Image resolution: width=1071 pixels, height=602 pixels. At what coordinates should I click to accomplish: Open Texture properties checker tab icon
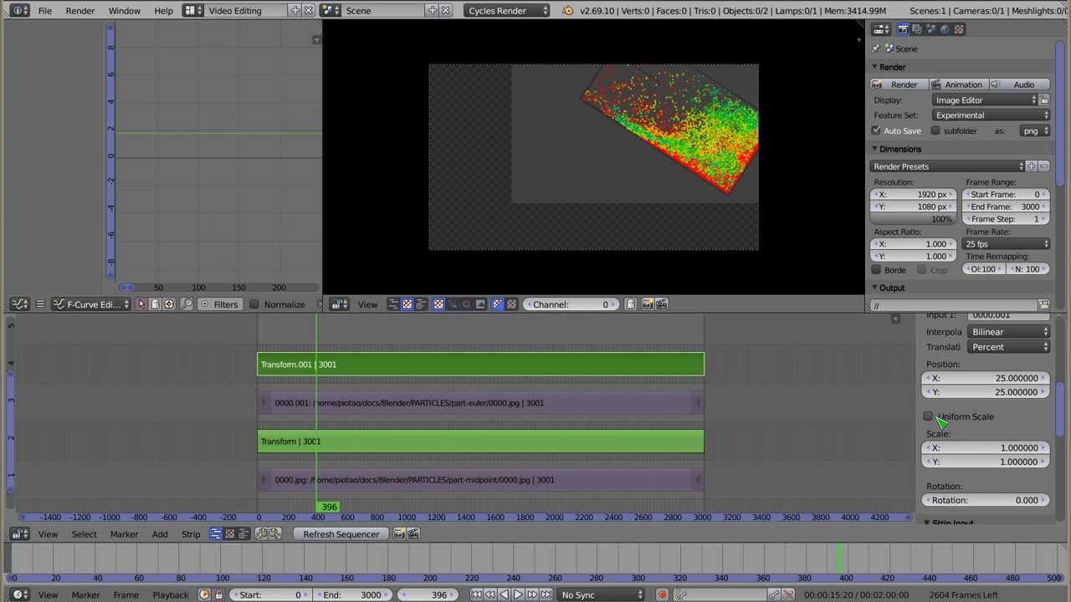(x=960, y=29)
